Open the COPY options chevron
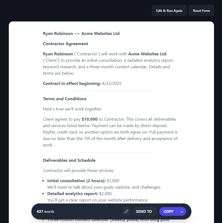 182,211
